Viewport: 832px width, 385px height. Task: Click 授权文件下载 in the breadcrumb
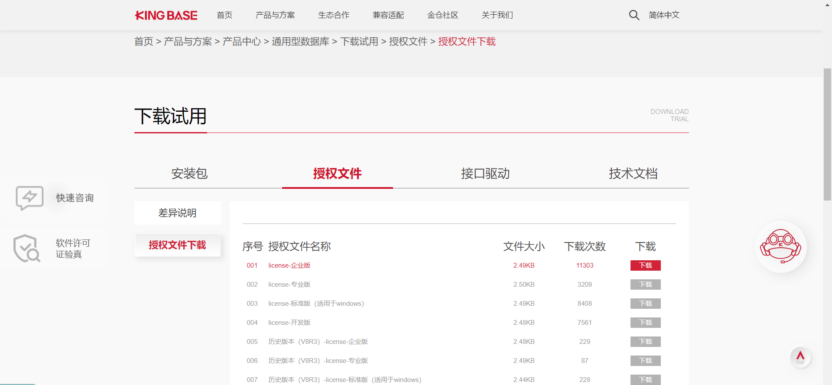point(467,42)
